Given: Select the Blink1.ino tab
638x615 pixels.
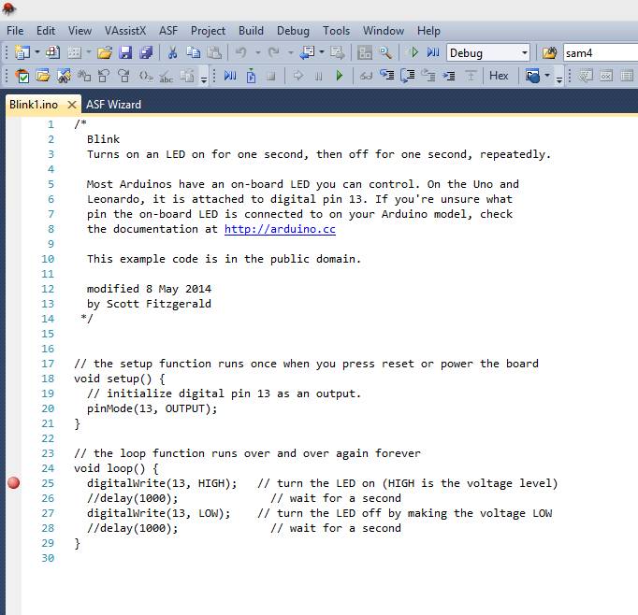Looking at the screenshot, I should point(34,105).
